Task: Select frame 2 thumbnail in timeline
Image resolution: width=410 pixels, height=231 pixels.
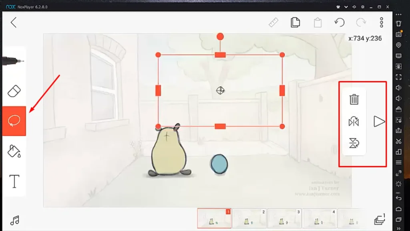Action: [x=249, y=219]
